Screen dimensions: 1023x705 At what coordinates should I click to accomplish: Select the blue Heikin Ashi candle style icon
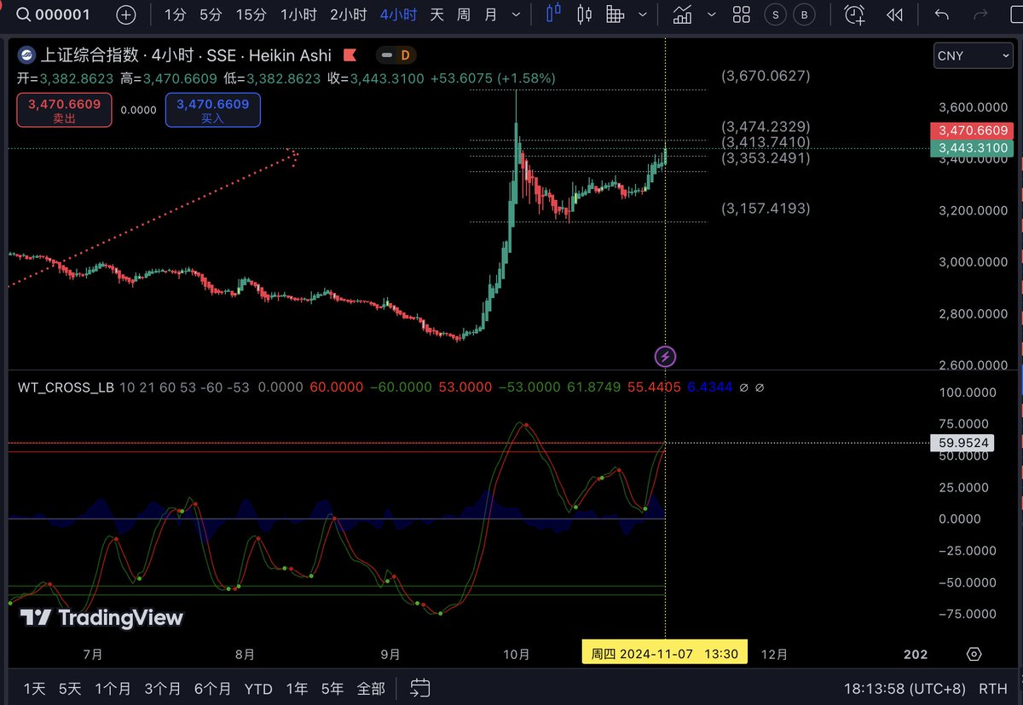[x=553, y=14]
